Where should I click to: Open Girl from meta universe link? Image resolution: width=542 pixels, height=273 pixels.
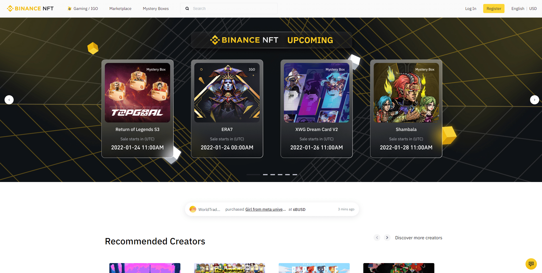266,209
